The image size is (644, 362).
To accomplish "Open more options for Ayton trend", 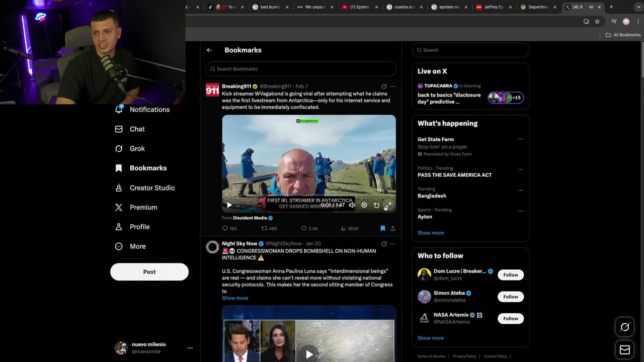I will click(520, 211).
